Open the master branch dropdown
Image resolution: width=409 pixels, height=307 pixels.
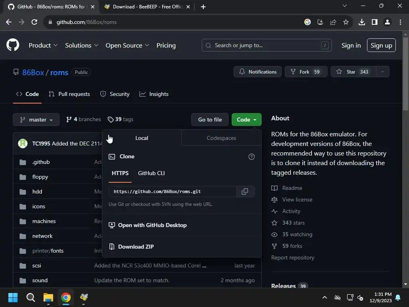pyautogui.click(x=36, y=120)
